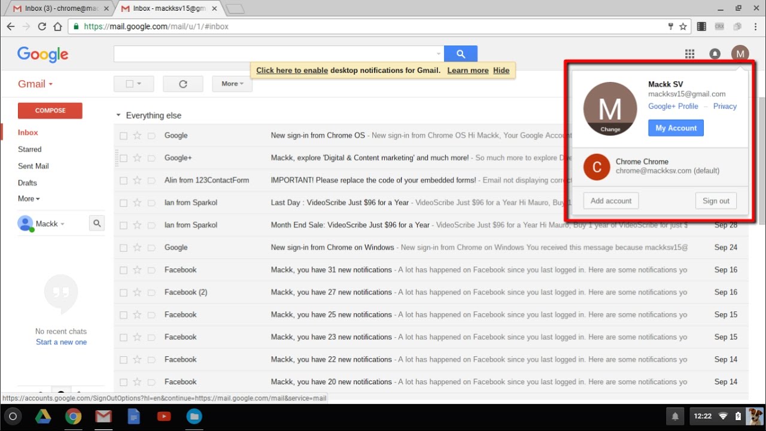The width and height of the screenshot is (766, 431).
Task: Open Chrome OS launcher circle
Action: point(13,416)
